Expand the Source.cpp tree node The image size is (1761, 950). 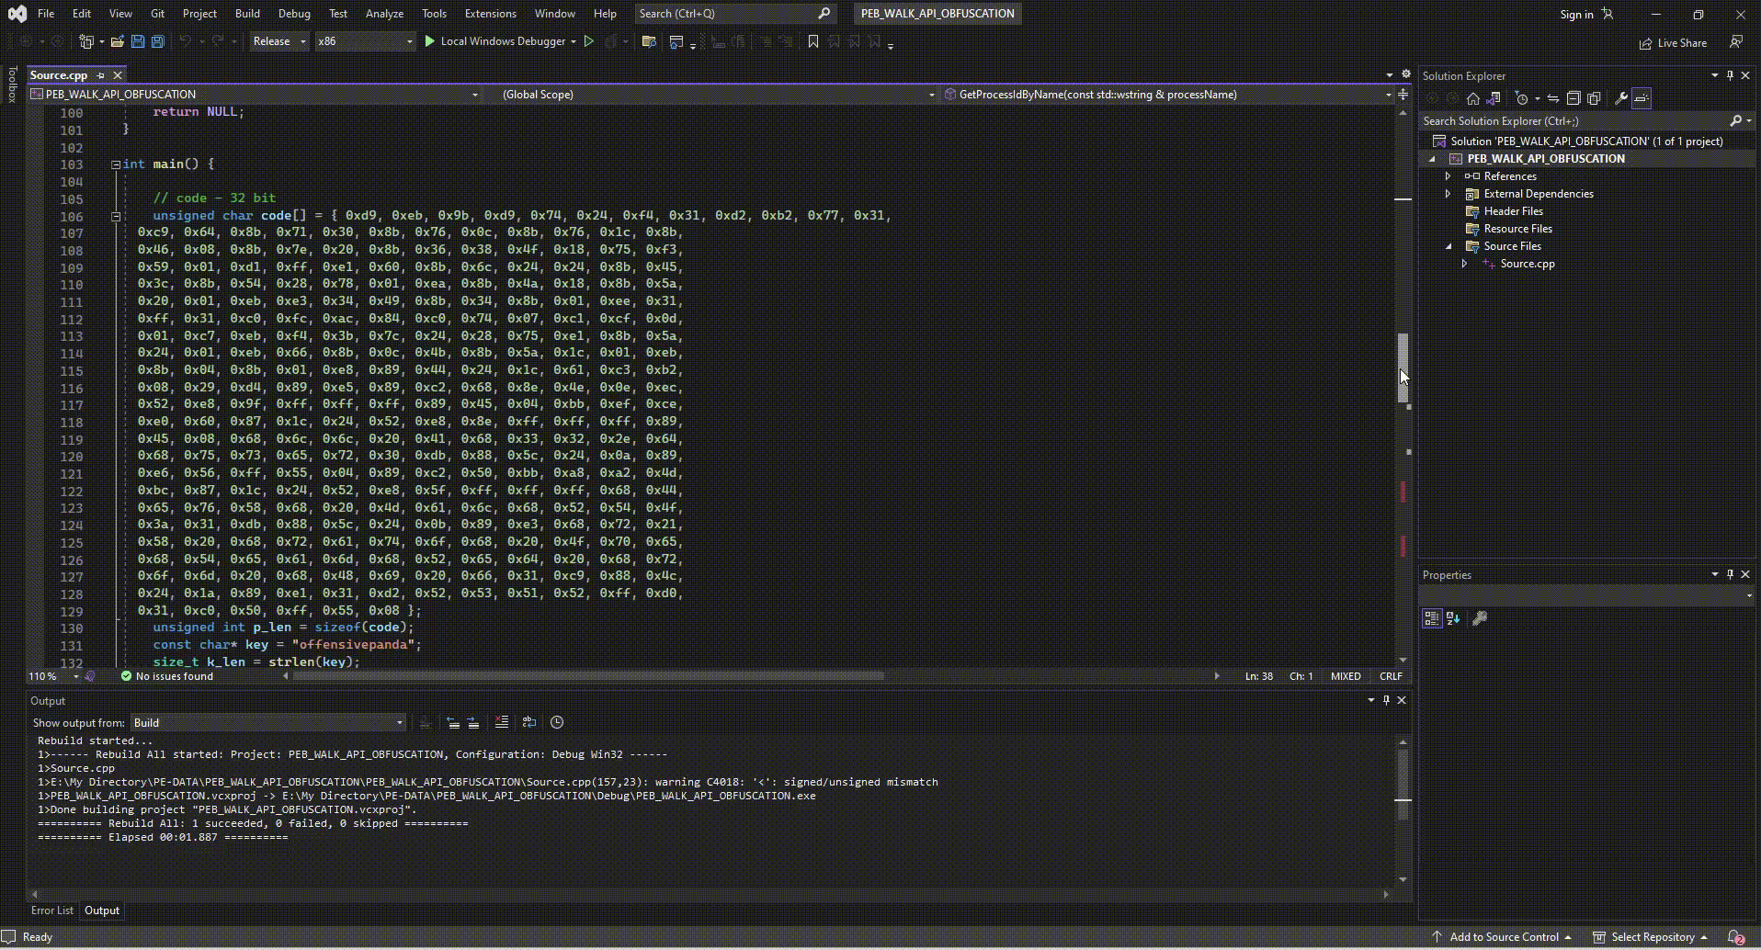coord(1465,264)
